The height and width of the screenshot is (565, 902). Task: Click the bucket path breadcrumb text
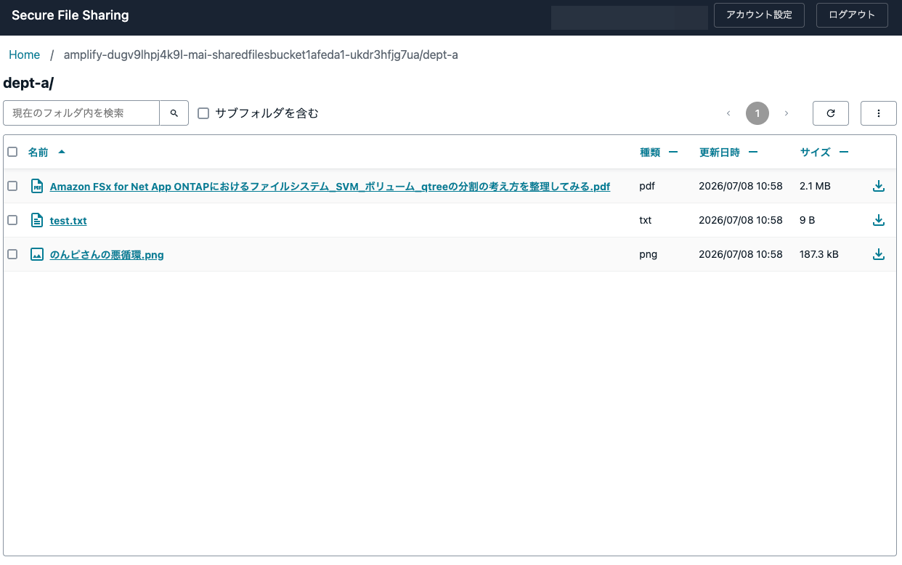click(261, 54)
